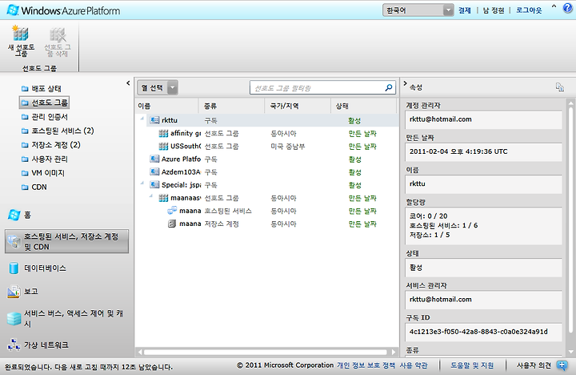This screenshot has height=375, width=576.
Task: Click the copy properties icon
Action: (x=559, y=87)
